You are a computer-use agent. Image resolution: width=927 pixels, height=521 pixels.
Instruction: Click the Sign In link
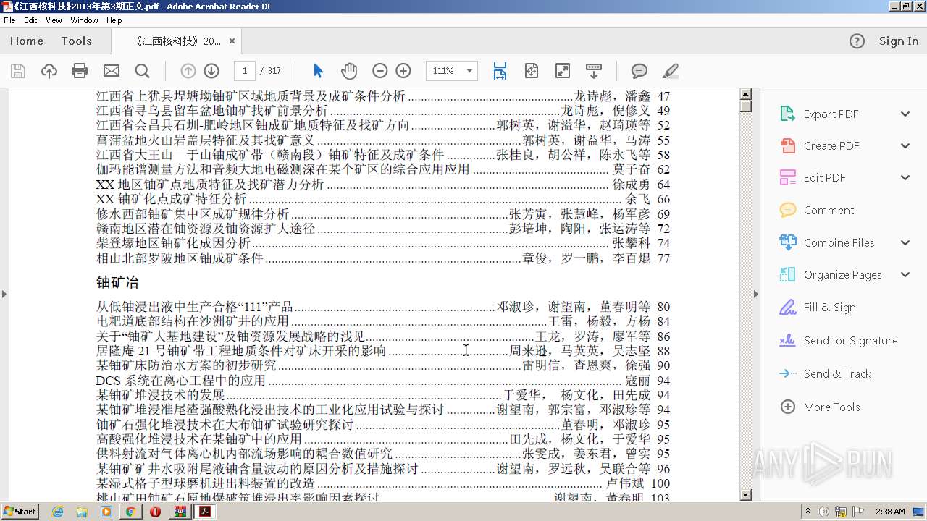pos(899,41)
